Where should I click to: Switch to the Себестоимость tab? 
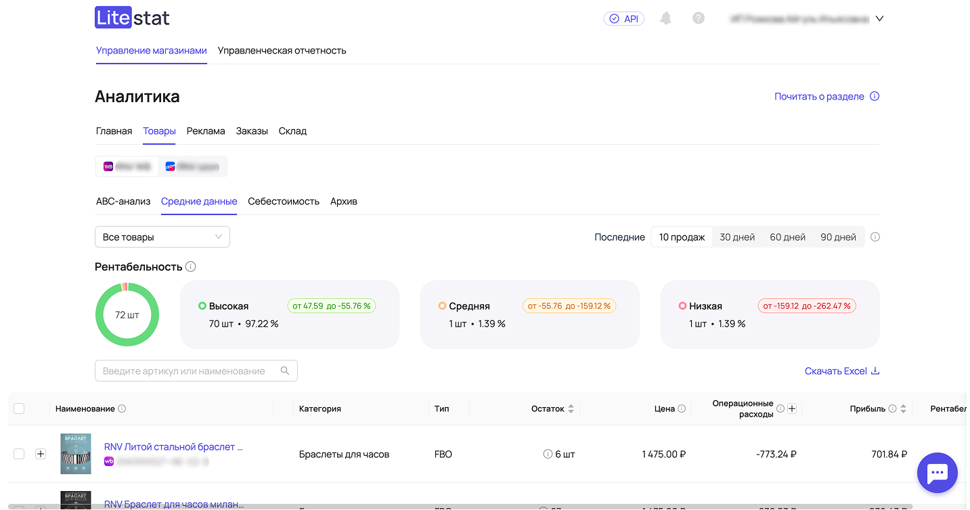[x=284, y=202]
